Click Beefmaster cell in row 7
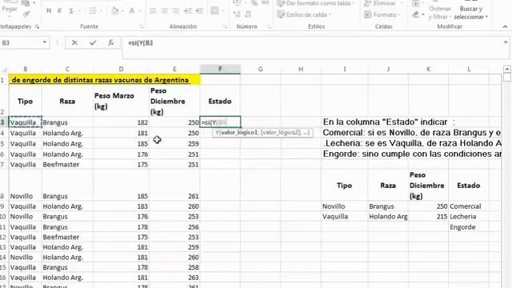Viewport: 512px width, 288px height. pos(67,165)
